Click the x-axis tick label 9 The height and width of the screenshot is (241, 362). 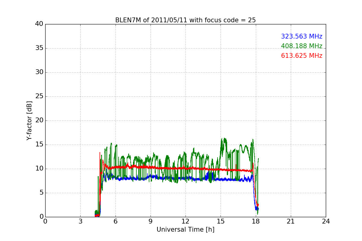point(150,221)
